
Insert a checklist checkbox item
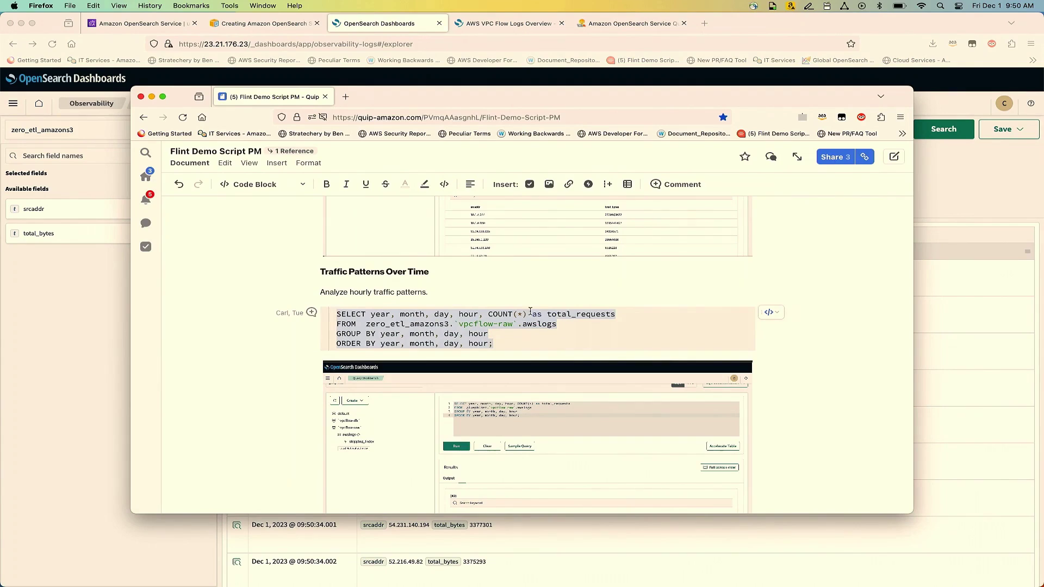pyautogui.click(x=530, y=184)
